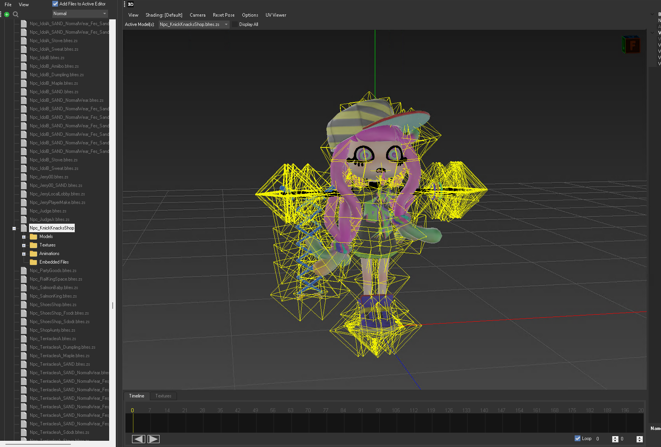The height and width of the screenshot is (447, 661).
Task: Click the green add file icon
Action: 7,14
